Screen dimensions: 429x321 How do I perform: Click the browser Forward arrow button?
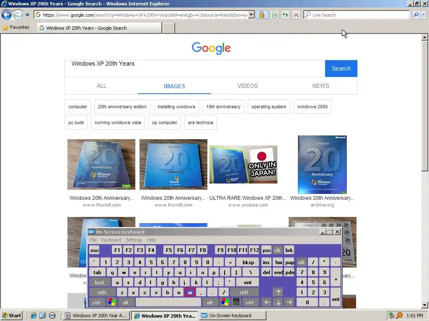18,15
